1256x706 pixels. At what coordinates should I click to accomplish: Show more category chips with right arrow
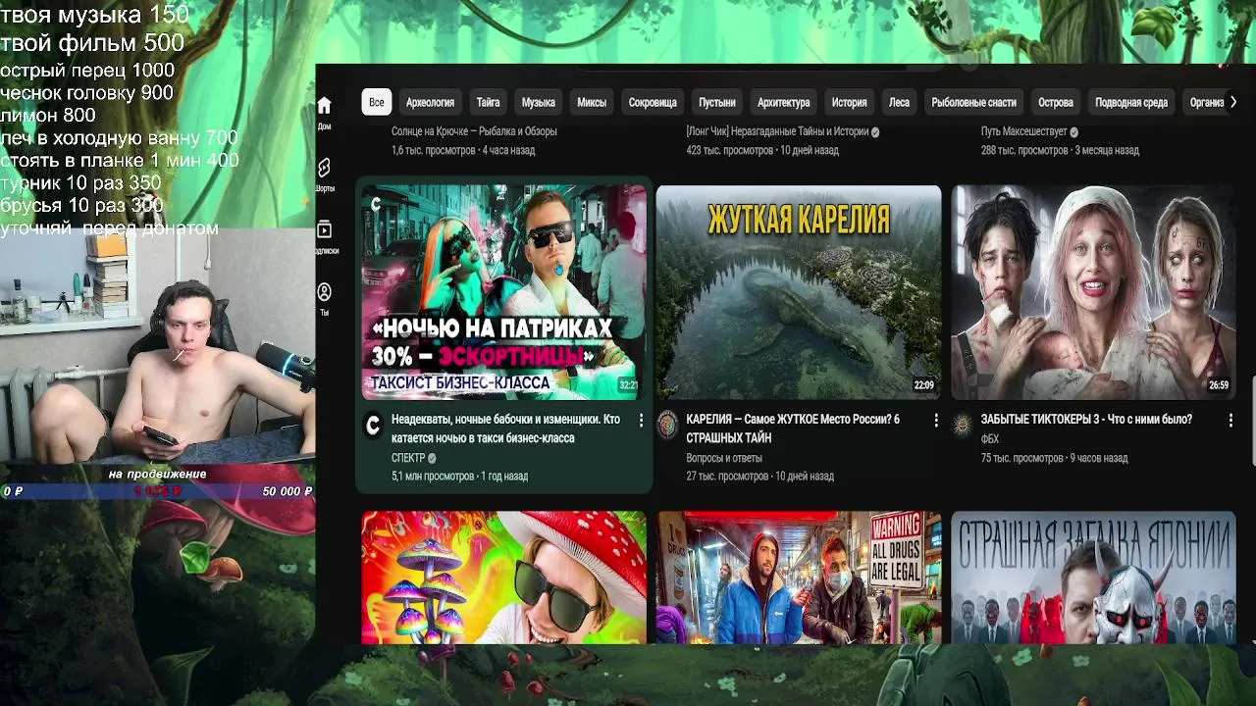pyautogui.click(x=1233, y=102)
